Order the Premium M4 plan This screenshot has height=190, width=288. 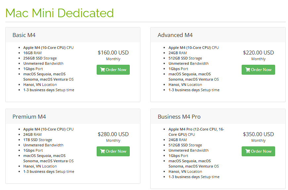[x=113, y=151]
